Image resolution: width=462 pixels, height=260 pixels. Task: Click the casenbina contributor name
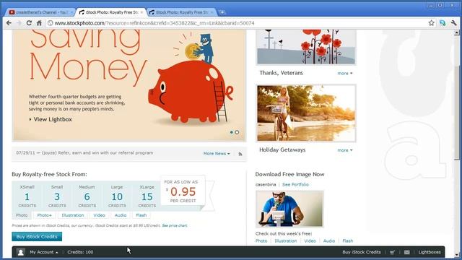(266, 185)
